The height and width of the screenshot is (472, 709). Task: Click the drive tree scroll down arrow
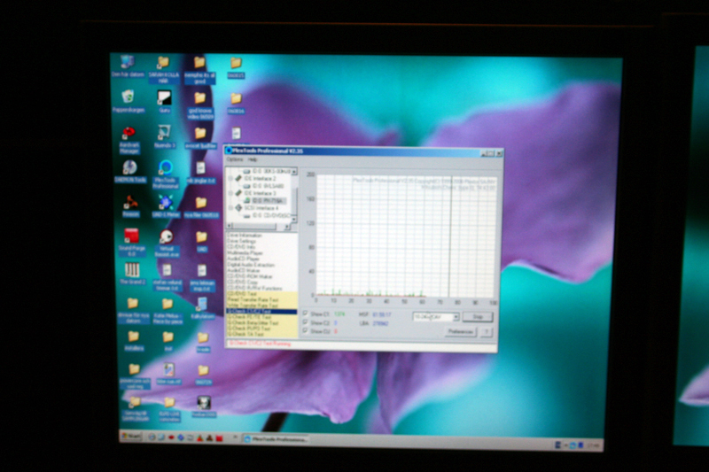point(294,219)
